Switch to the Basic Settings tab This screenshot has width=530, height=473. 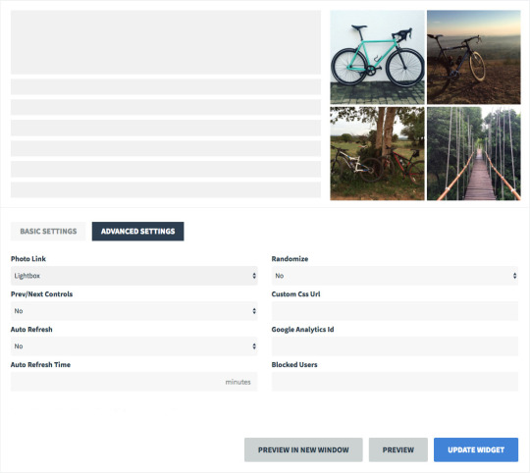point(48,232)
